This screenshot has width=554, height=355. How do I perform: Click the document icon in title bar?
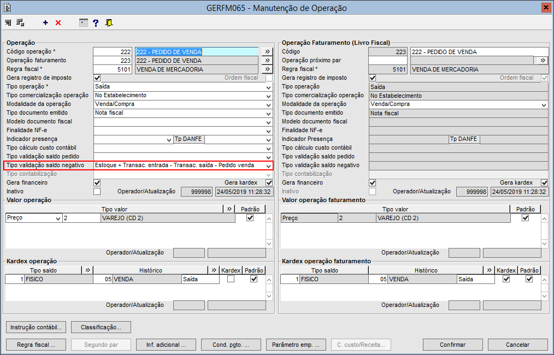(x=7, y=8)
